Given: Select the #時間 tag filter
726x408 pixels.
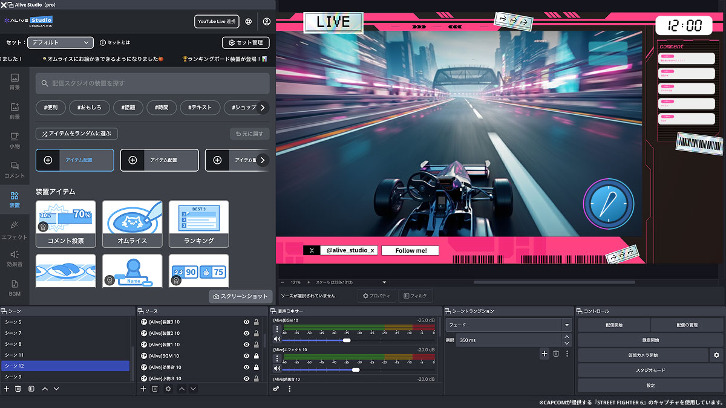Looking at the screenshot, I should (x=162, y=108).
